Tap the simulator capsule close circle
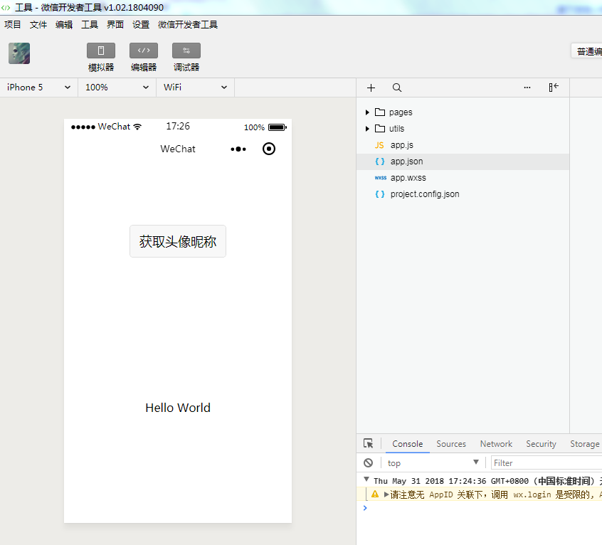602x545 pixels. pos(269,149)
